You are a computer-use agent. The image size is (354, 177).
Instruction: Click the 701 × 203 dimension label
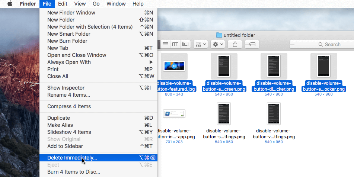coord(174,142)
